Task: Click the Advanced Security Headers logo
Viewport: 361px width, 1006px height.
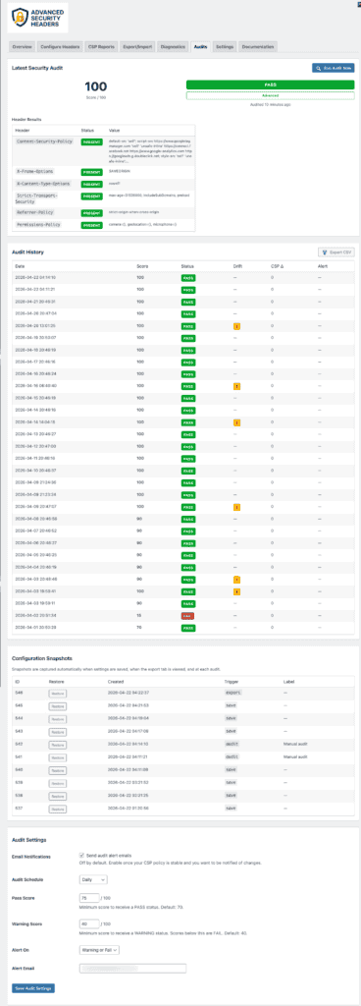Action: (x=37, y=18)
